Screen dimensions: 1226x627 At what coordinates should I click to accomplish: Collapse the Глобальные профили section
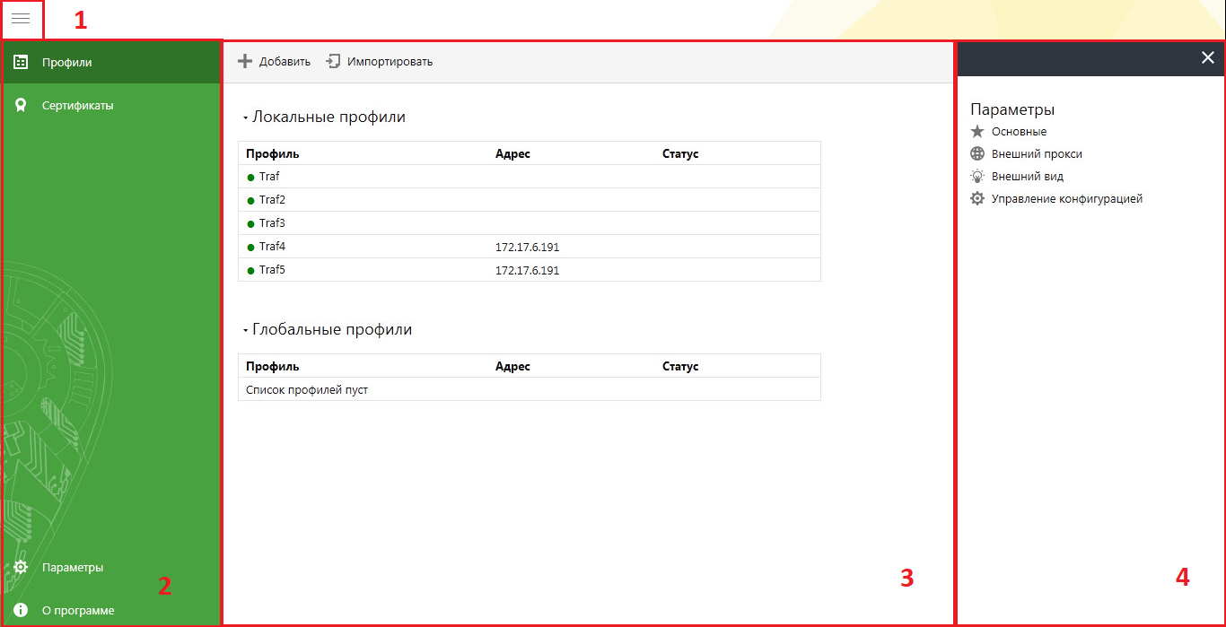pyautogui.click(x=245, y=330)
